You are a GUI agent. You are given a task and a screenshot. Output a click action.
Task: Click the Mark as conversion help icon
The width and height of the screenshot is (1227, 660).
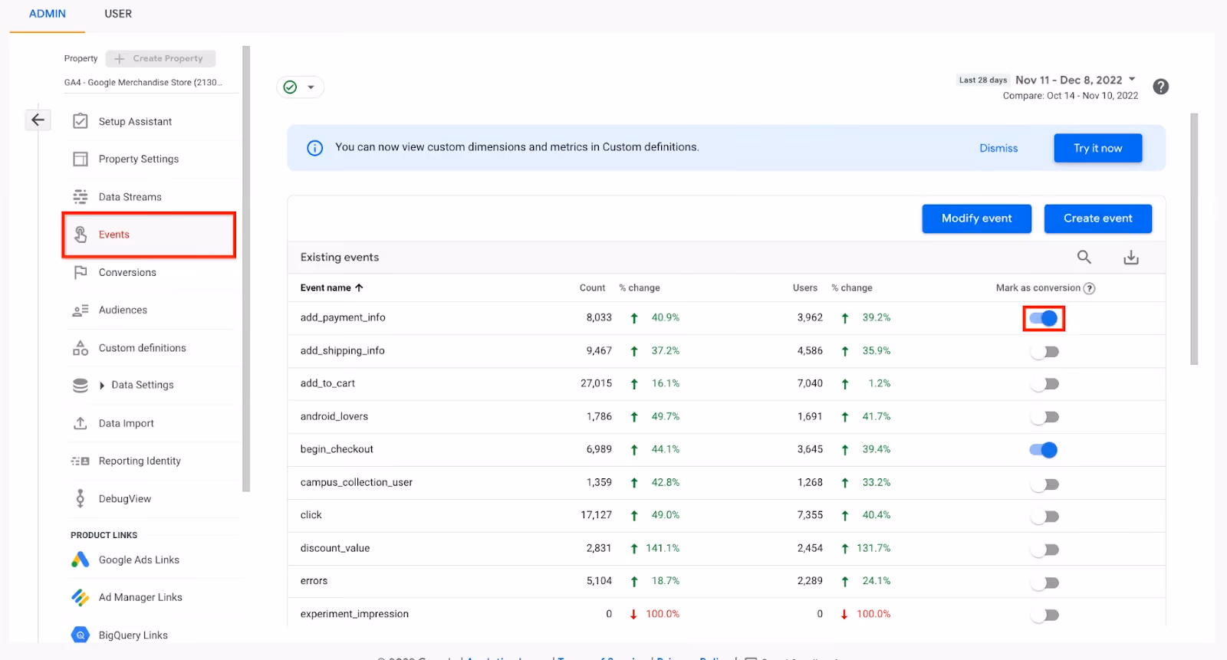[x=1089, y=288]
